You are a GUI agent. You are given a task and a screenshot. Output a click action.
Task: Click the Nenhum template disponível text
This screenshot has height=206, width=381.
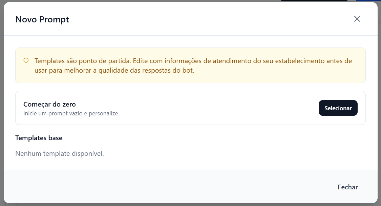point(60,153)
